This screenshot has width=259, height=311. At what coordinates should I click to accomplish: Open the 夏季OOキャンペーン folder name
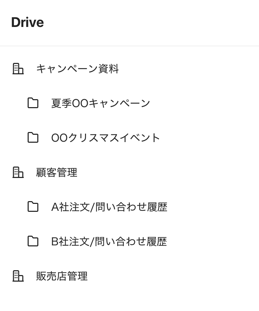[100, 103]
